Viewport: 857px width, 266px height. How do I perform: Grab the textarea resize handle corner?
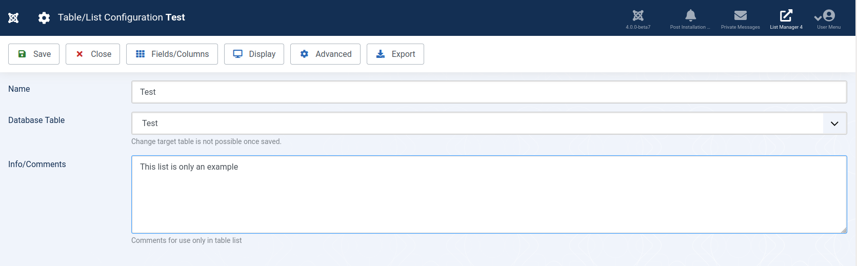(844, 231)
